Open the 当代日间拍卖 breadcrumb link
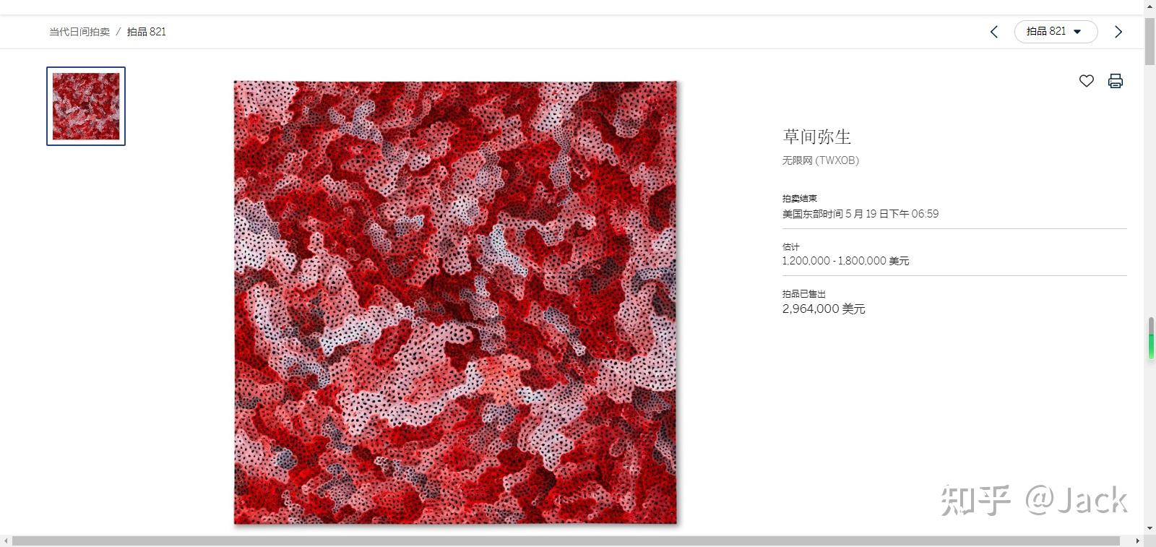Image resolution: width=1156 pixels, height=547 pixels. point(79,32)
